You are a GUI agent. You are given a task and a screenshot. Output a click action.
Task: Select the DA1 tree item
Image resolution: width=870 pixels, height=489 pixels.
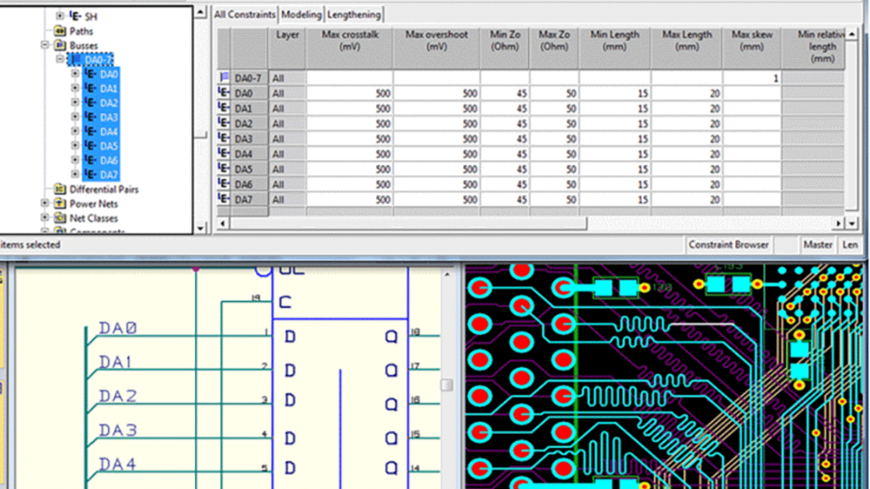109,88
